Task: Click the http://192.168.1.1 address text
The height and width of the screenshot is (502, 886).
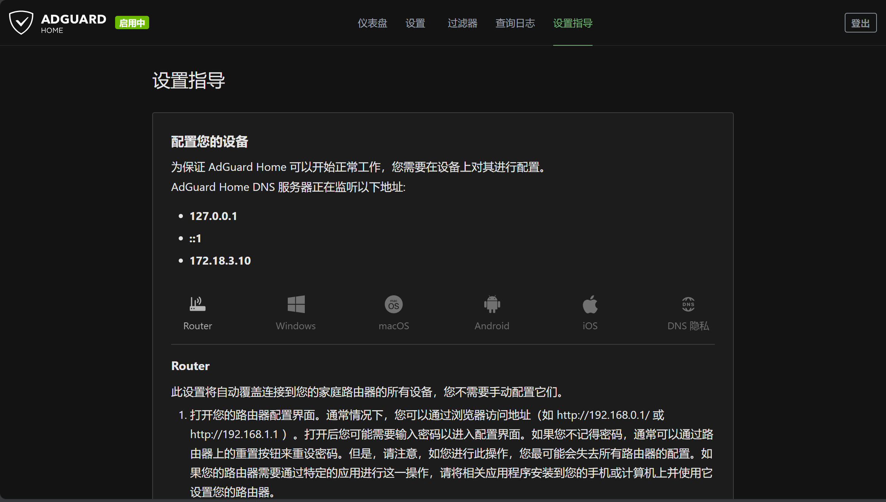Action: [234, 434]
